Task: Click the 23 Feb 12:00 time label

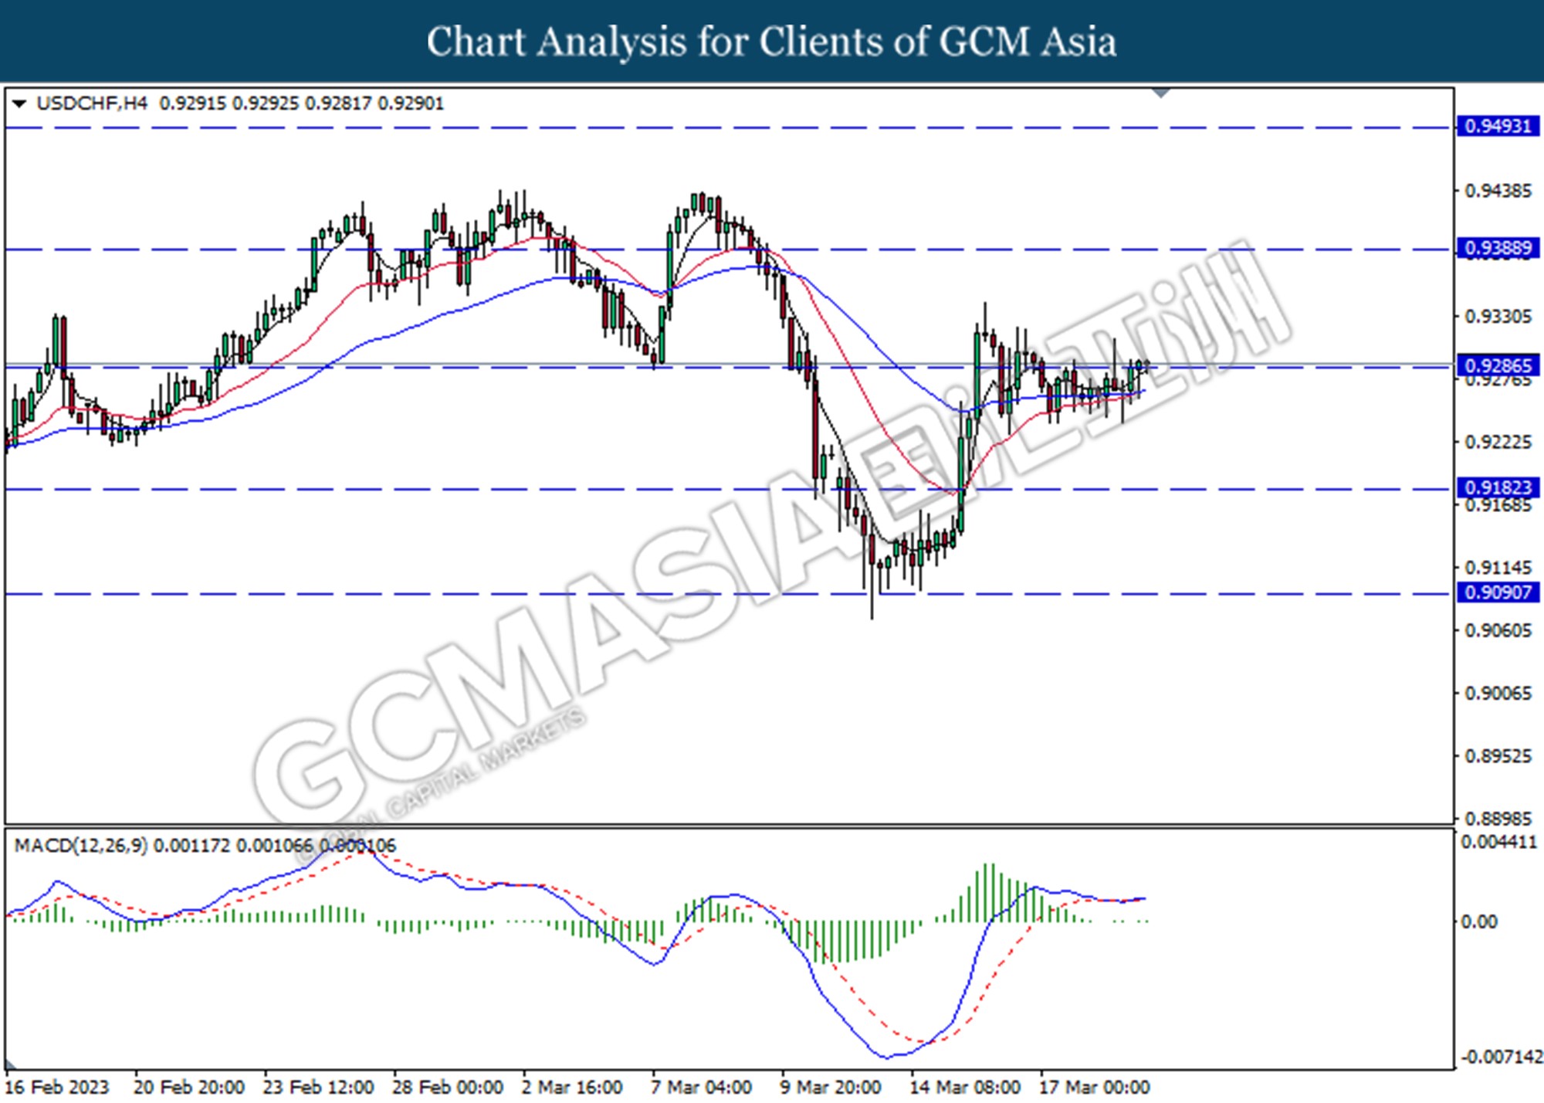Action: tap(319, 1088)
